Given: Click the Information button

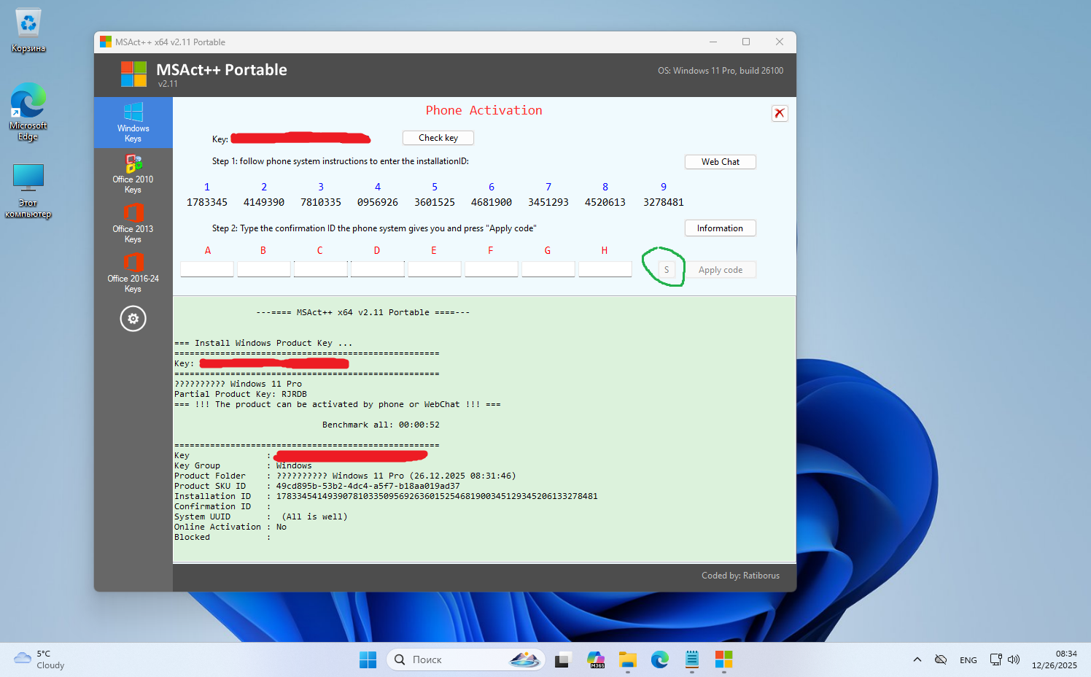Looking at the screenshot, I should pos(720,228).
